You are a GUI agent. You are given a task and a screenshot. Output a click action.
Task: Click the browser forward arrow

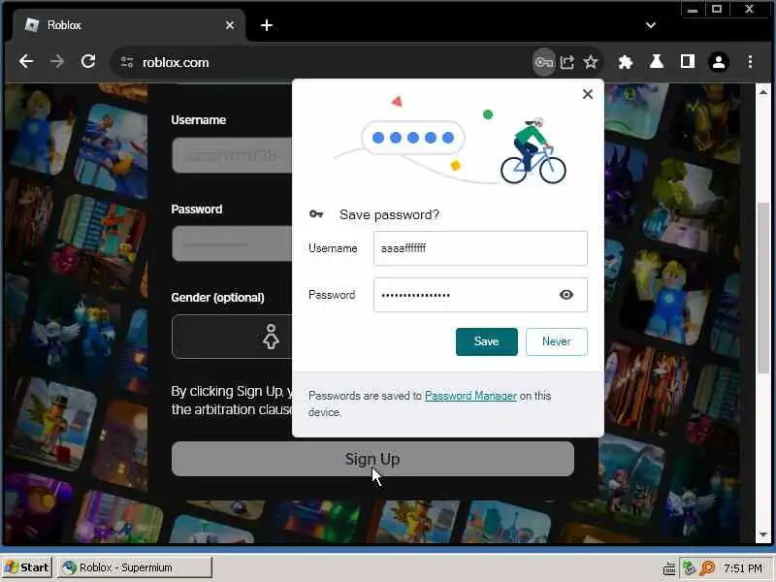click(57, 62)
